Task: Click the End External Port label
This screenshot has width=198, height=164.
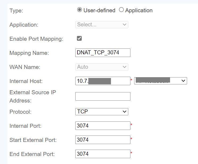Action: tap(32, 154)
